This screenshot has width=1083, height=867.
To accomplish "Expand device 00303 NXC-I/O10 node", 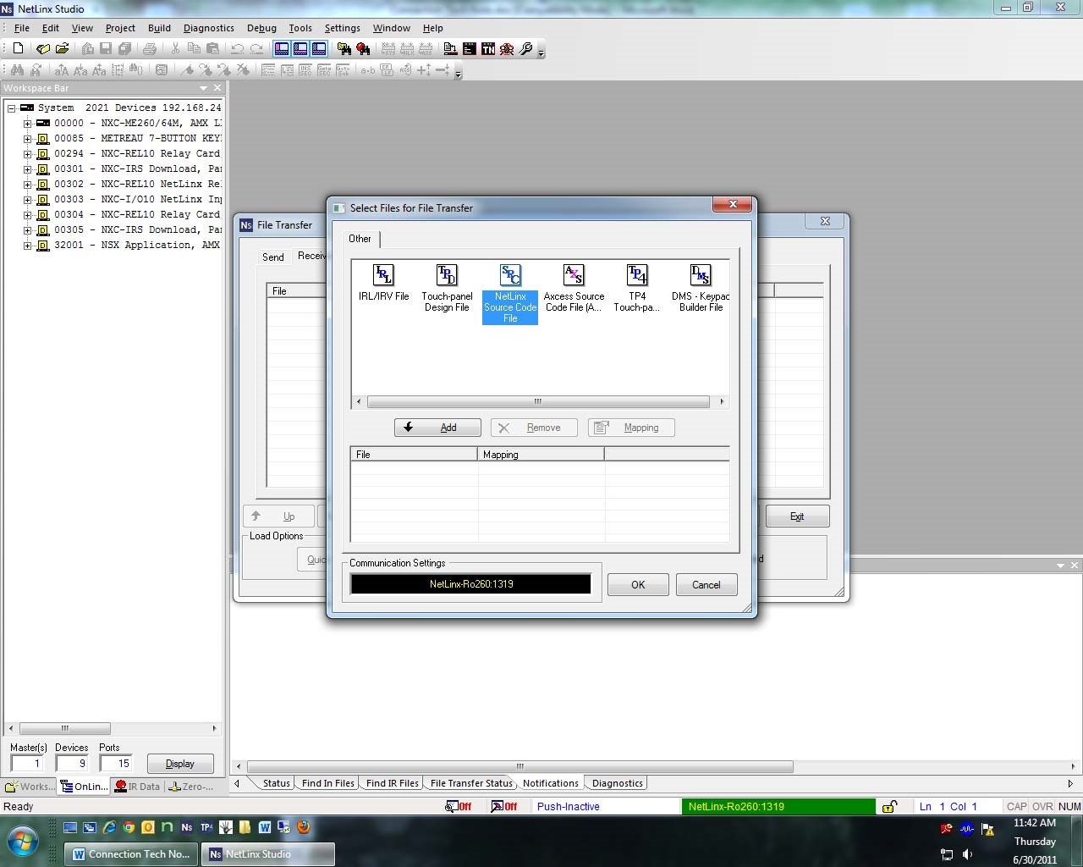I will 27,200.
